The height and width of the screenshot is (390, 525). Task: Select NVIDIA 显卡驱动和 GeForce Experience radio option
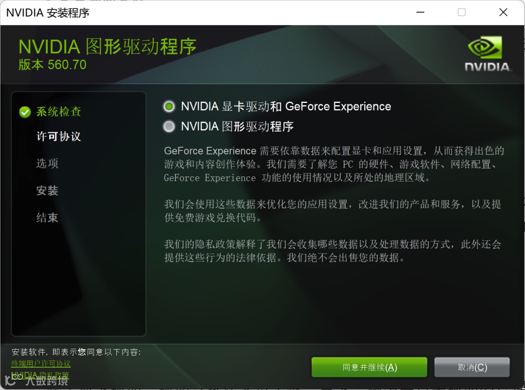tap(169, 107)
